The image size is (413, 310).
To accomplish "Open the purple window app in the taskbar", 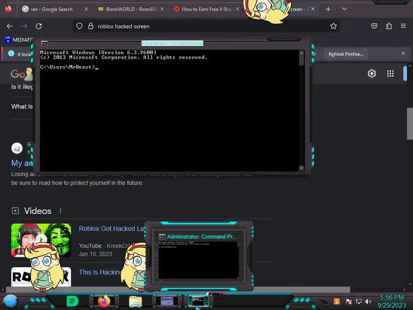I will [x=167, y=301].
